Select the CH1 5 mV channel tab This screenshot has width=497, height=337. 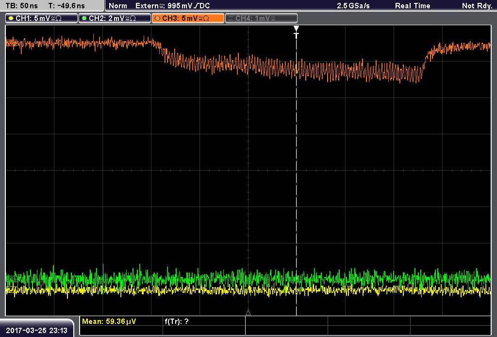(x=42, y=18)
